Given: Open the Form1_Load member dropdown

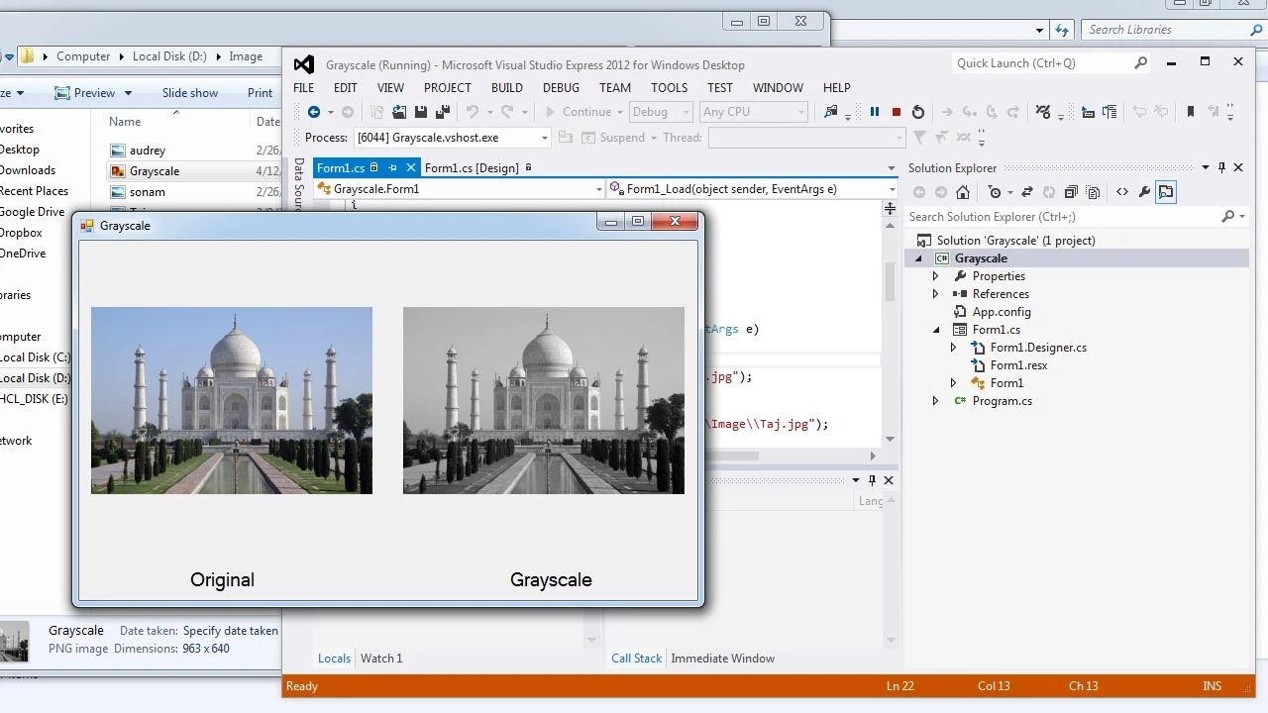Looking at the screenshot, I should click(x=892, y=189).
